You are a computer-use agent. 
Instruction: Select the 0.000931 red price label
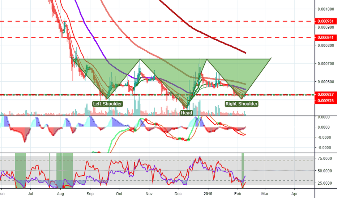click(325, 21)
